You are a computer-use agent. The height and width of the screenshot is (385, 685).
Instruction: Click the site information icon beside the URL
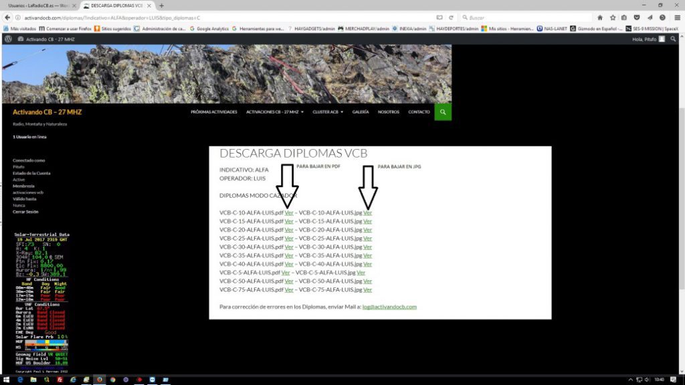click(x=18, y=17)
